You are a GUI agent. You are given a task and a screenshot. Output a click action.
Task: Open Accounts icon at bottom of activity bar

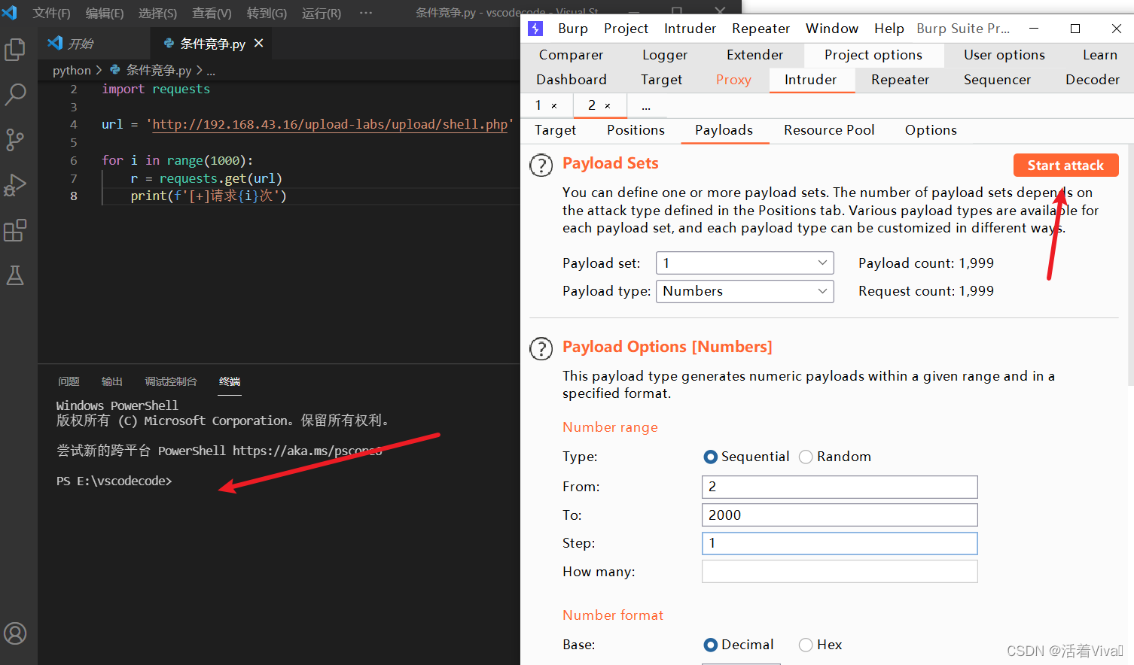pos(15,633)
